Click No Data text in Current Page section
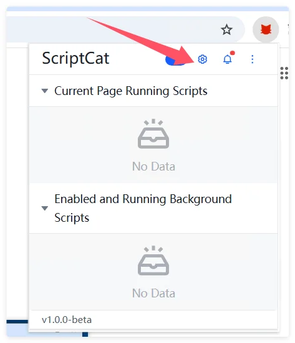This screenshot has height=343, width=295. click(153, 166)
